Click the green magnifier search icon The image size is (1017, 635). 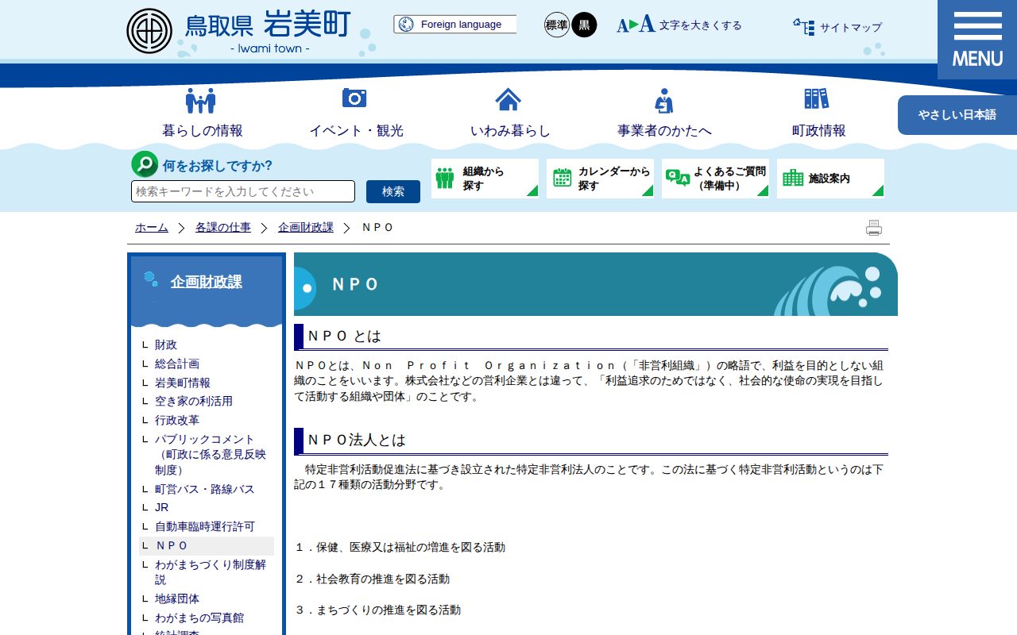(145, 164)
